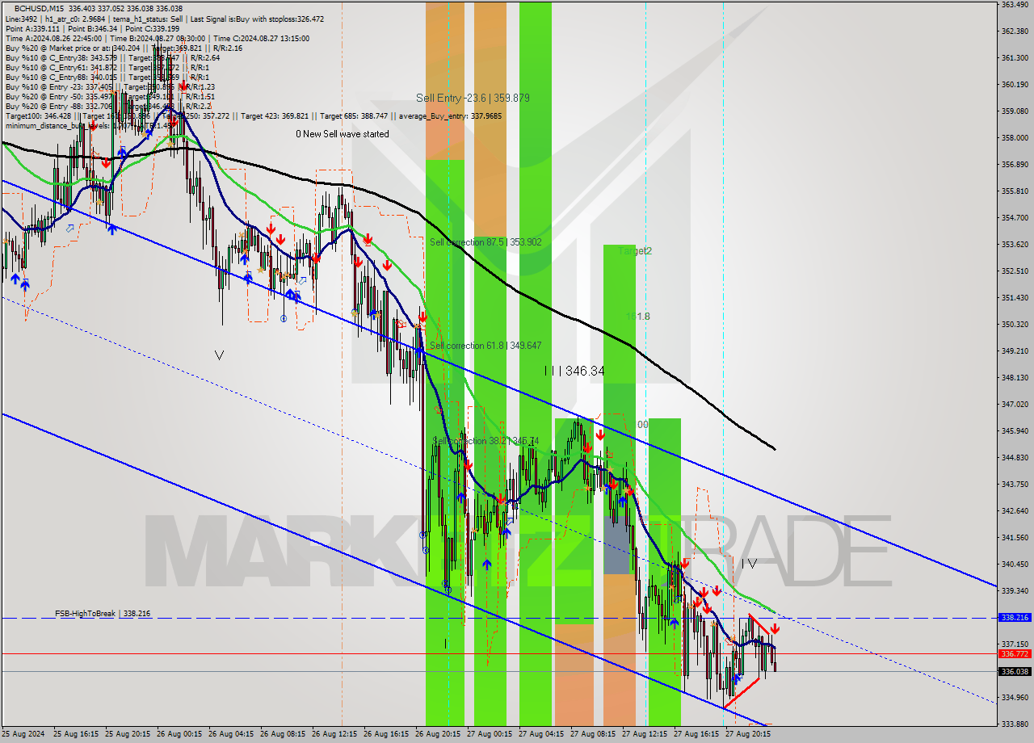This screenshot has width=1034, height=743.
Task: Click 353.620 on the price axis
Action: [x=1015, y=245]
